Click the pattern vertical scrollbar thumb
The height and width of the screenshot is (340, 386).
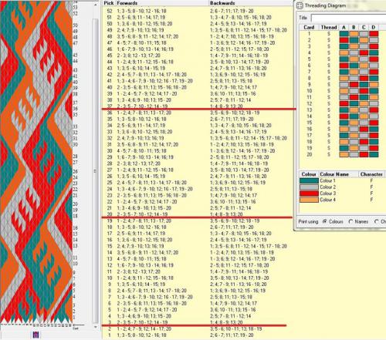pyautogui.click(x=96, y=170)
